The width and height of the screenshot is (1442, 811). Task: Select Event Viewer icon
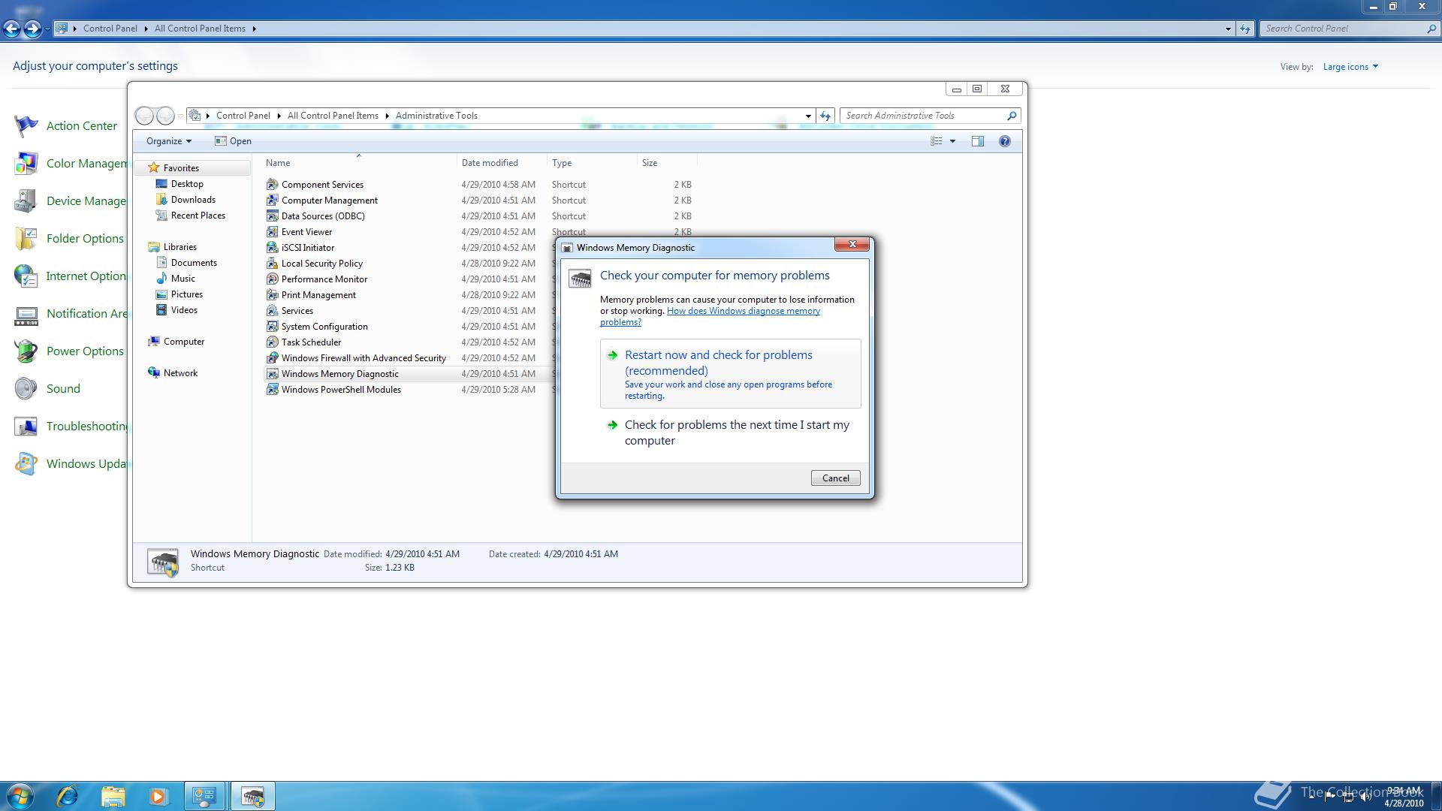tap(273, 232)
